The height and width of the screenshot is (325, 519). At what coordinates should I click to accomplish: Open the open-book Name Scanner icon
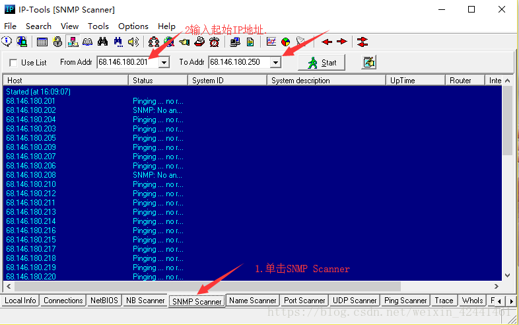87,42
